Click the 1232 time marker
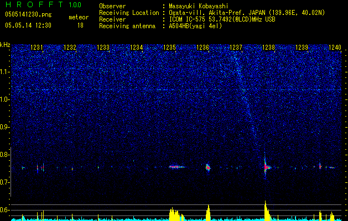 70,48
